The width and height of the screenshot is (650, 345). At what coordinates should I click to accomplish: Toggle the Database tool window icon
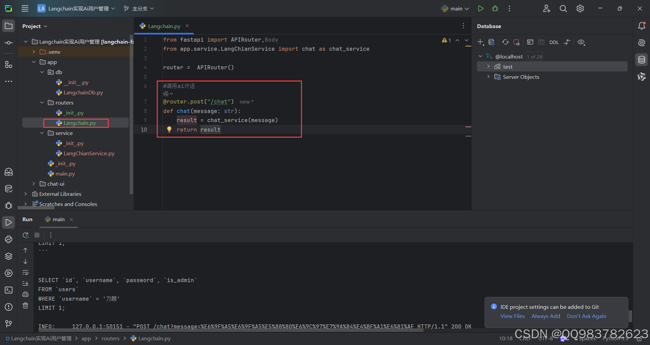click(x=642, y=60)
